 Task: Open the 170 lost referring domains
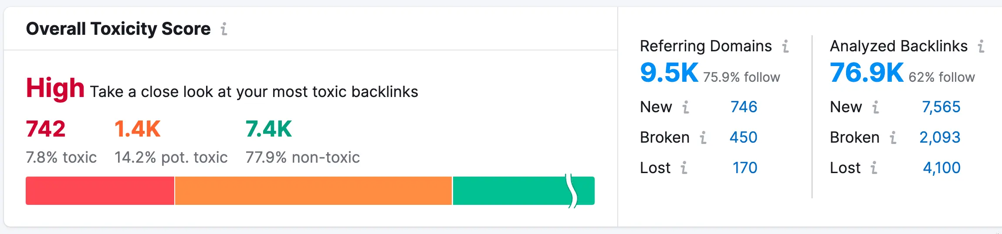(x=745, y=168)
